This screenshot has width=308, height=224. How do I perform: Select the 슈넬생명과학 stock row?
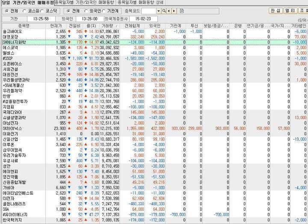(x=154, y=118)
